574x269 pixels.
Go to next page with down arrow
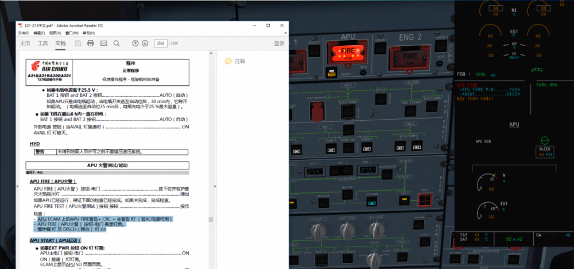pos(145,43)
